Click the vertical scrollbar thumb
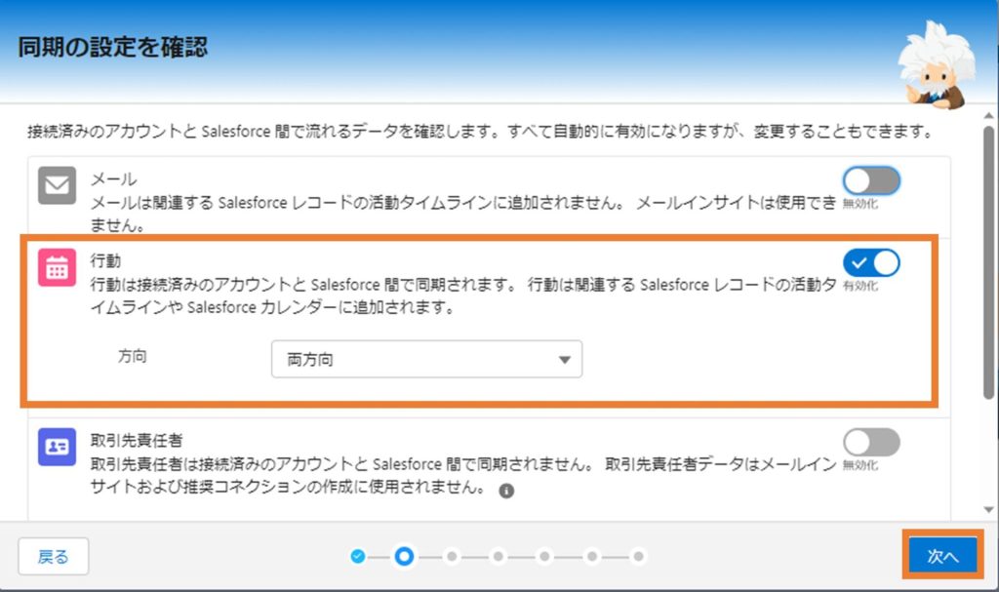The width and height of the screenshot is (999, 592). (x=988, y=262)
